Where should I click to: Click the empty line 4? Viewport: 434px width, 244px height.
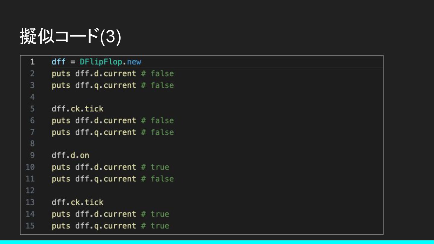202,97
